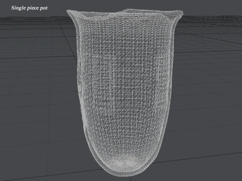The width and height of the screenshot is (242, 181).
Task: Click the wireframe pot mesh model
Action: (125, 93)
